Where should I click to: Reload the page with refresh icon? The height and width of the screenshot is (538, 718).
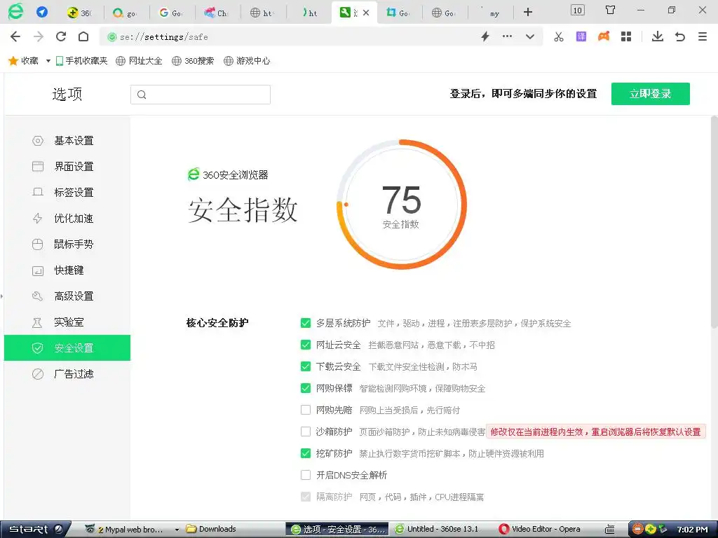(61, 36)
